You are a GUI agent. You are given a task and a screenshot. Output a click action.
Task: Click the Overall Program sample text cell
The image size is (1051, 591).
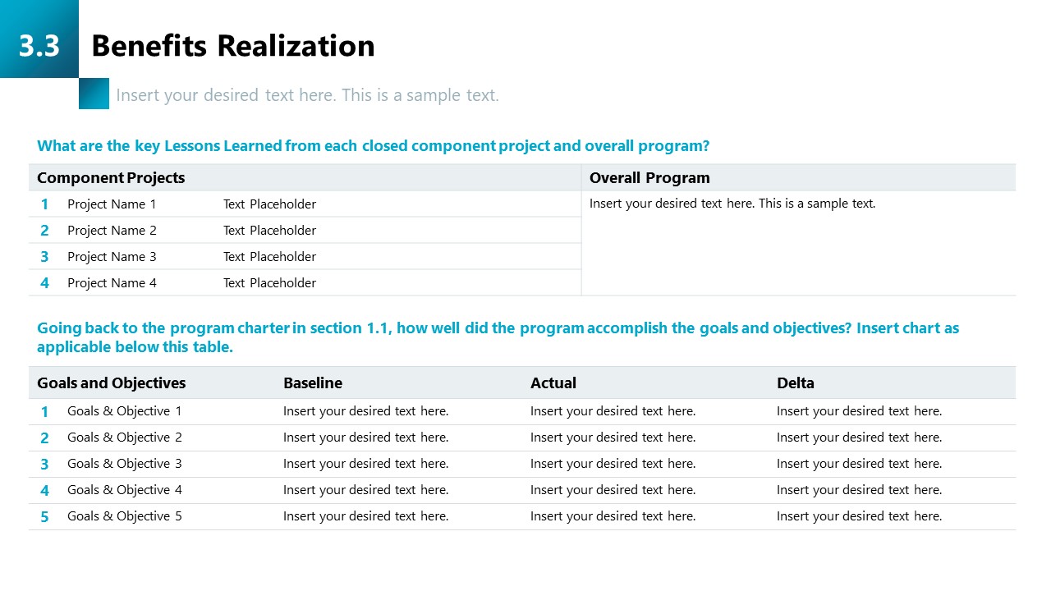pyautogui.click(x=732, y=204)
